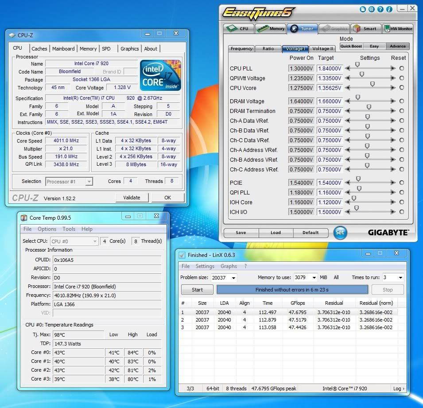This screenshot has width=423, height=408.
Task: Save the EasyTune6 profile
Action: tap(241, 233)
